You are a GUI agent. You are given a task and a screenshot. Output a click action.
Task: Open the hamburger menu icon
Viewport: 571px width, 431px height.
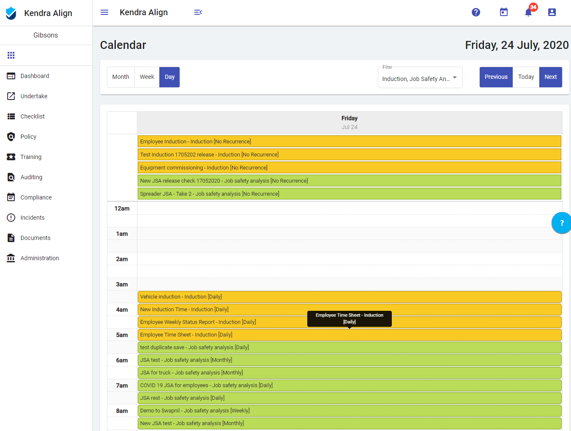tap(104, 12)
